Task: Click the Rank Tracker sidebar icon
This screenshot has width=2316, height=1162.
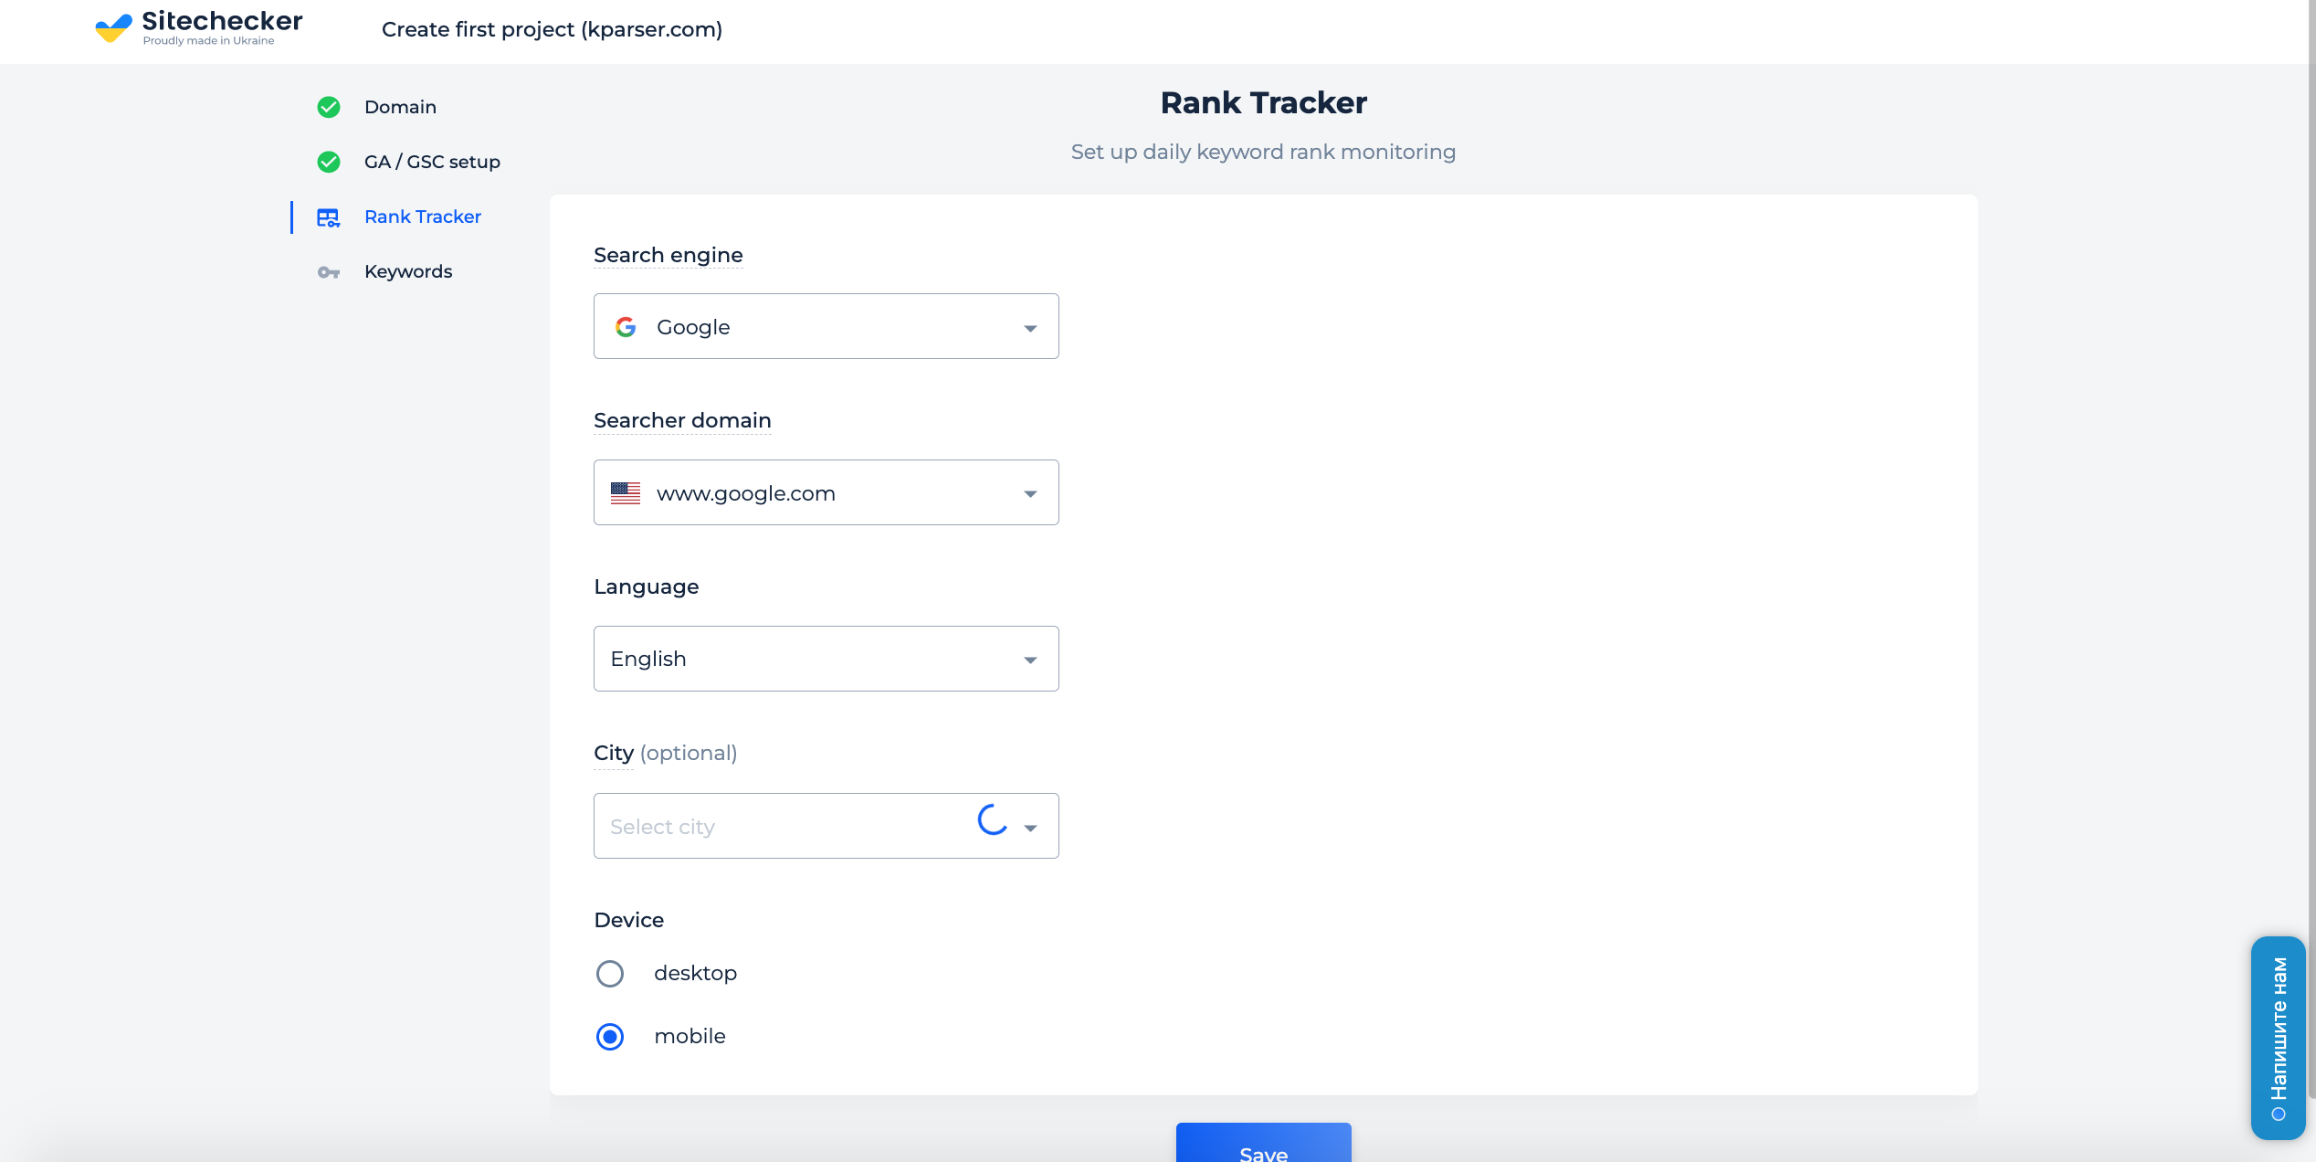Action: pyautogui.click(x=329, y=217)
